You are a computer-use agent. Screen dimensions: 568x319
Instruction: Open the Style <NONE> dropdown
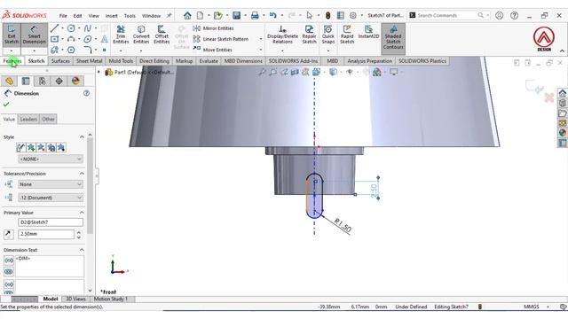coord(51,159)
